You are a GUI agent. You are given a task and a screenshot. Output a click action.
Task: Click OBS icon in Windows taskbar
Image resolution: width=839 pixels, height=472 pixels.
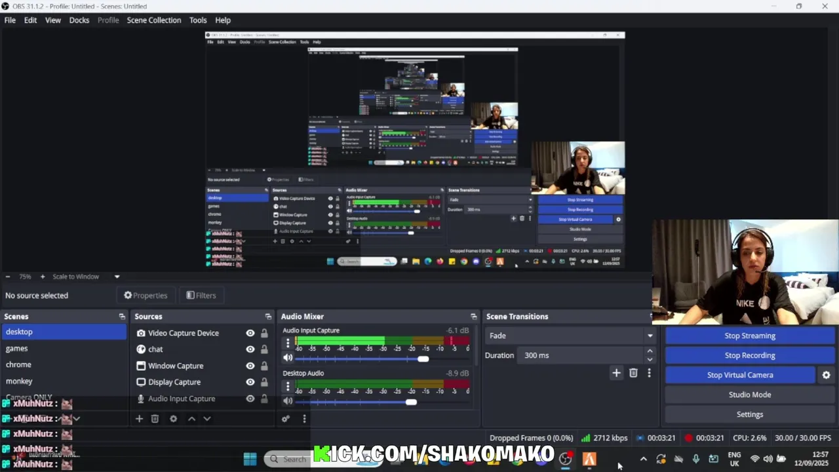tap(565, 459)
